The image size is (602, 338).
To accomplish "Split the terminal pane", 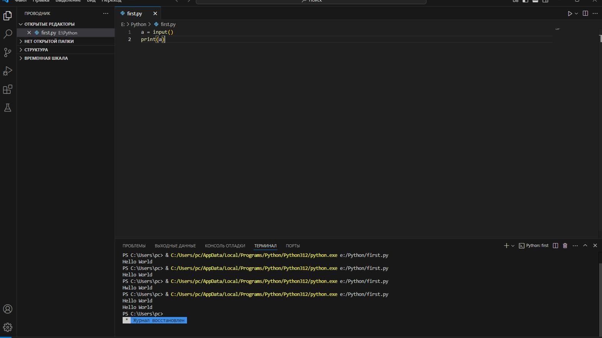I will [555, 245].
